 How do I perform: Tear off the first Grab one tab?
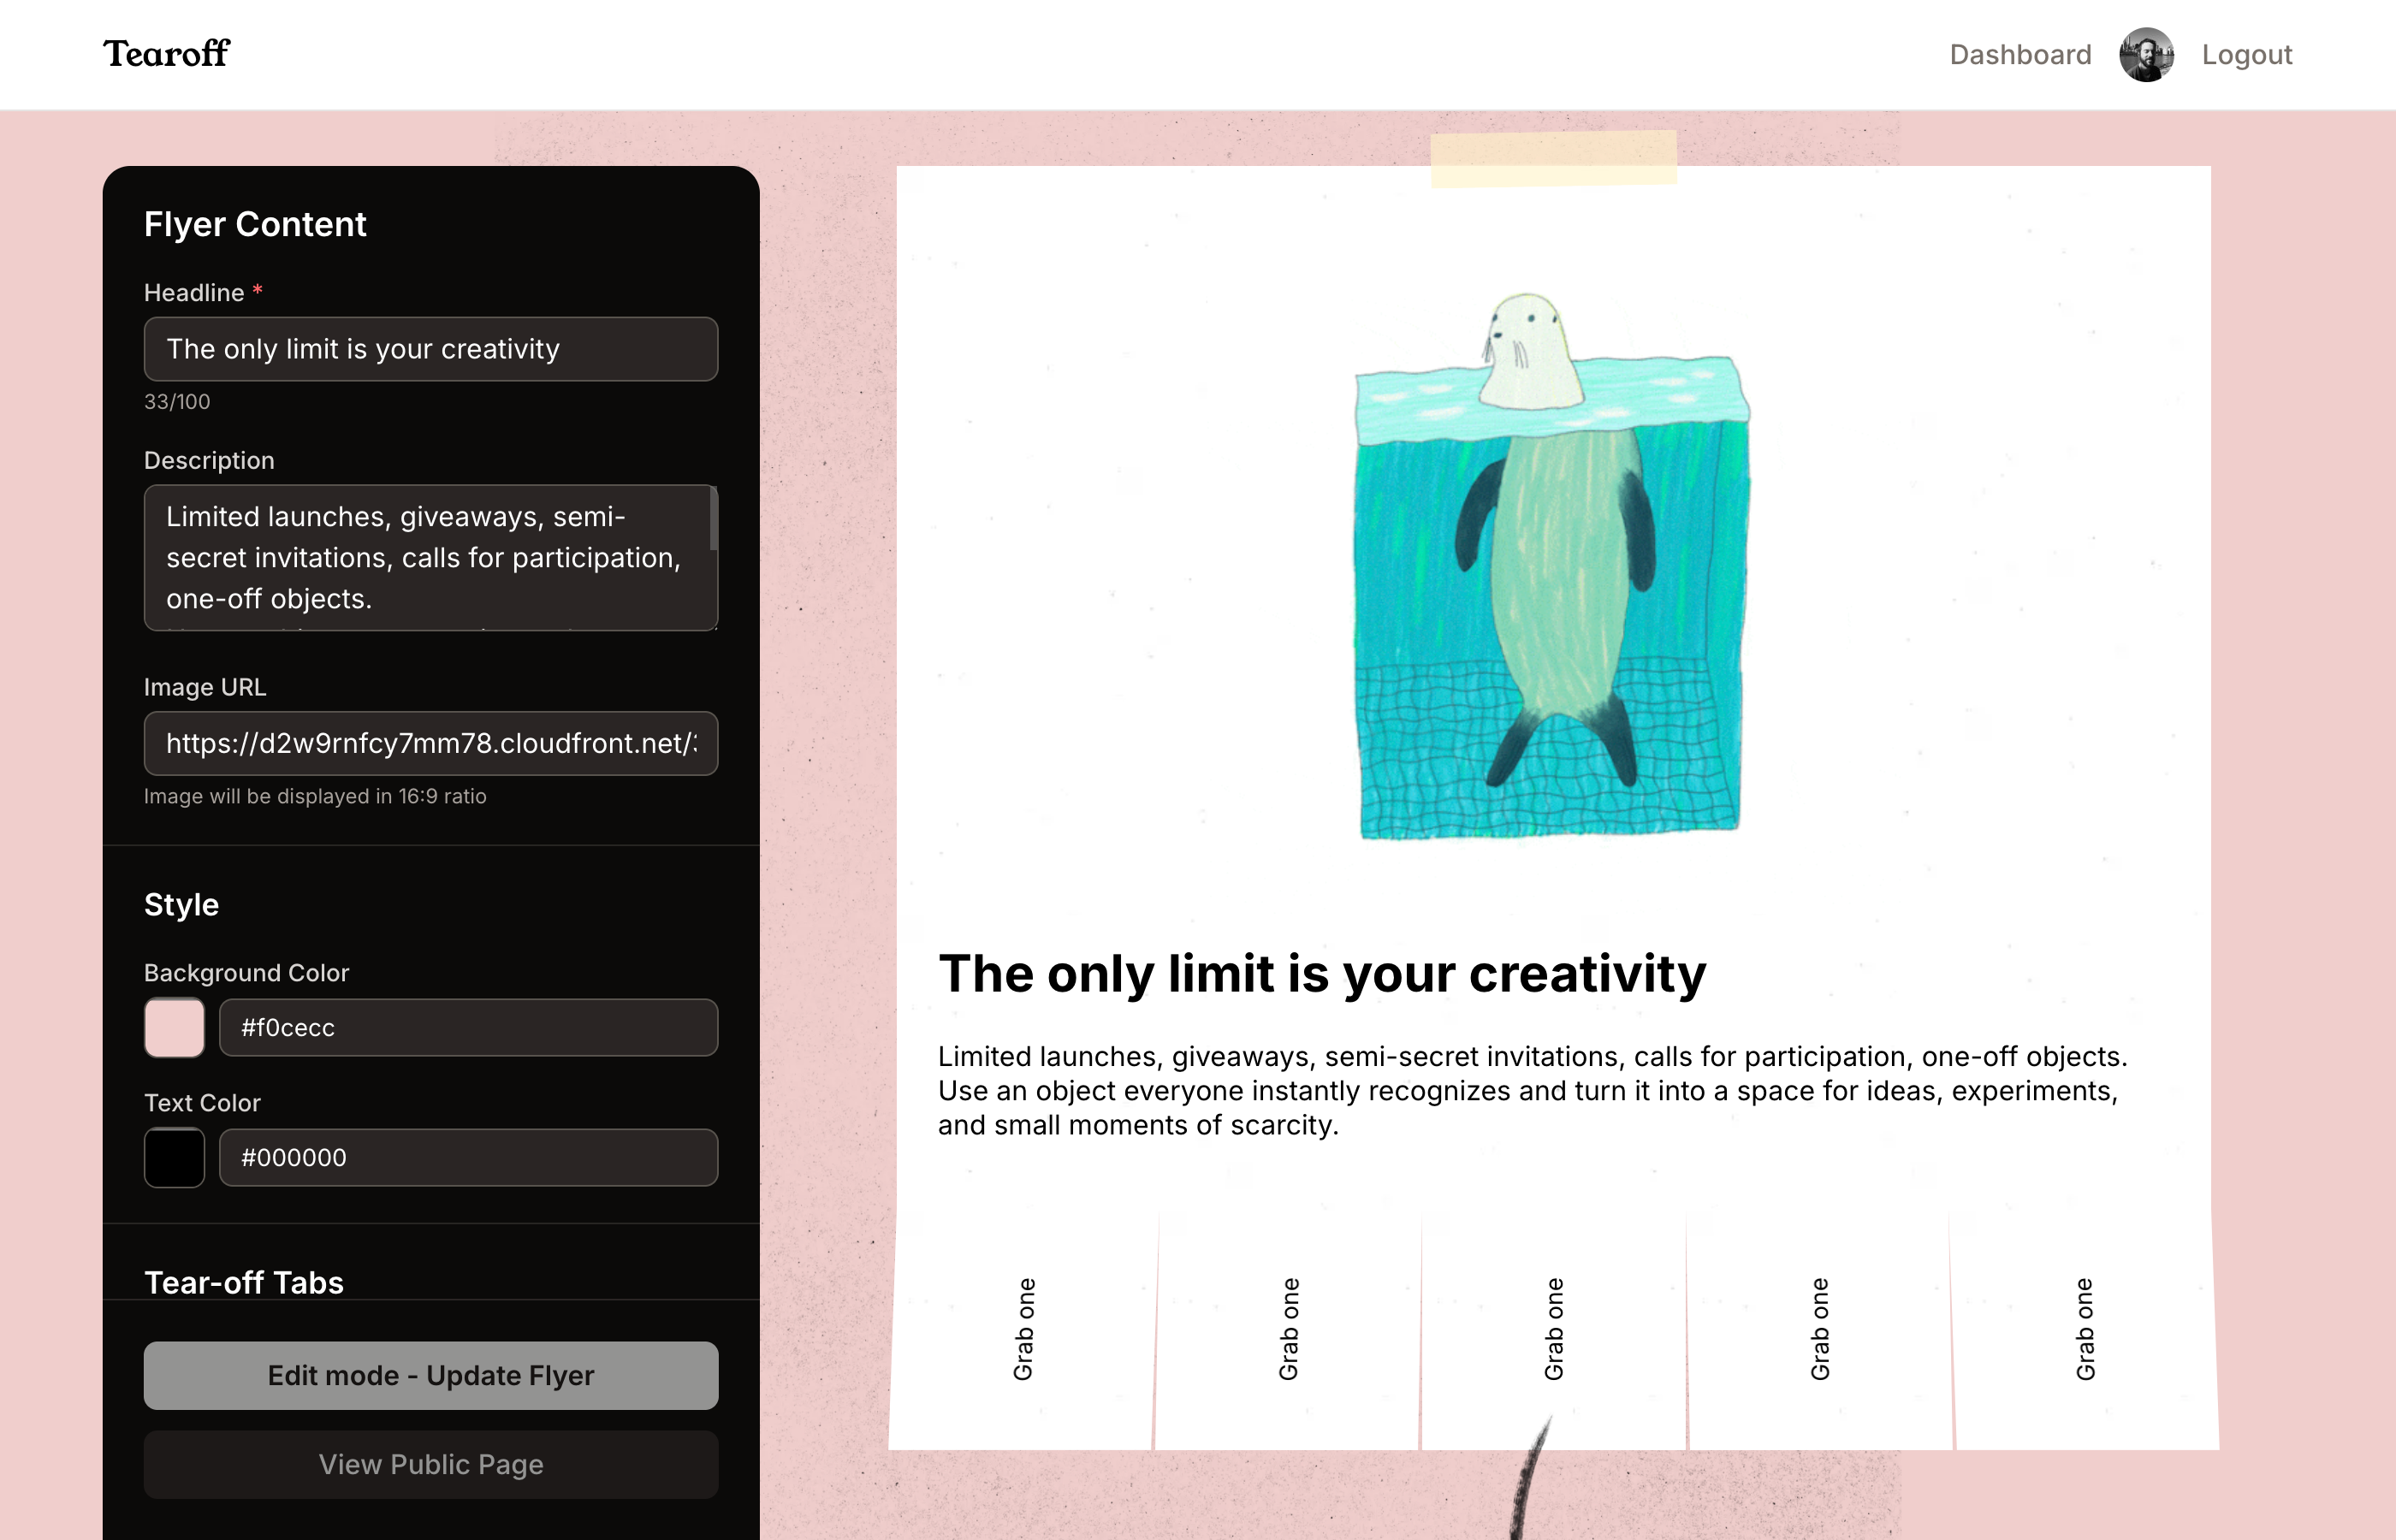click(x=1023, y=1330)
